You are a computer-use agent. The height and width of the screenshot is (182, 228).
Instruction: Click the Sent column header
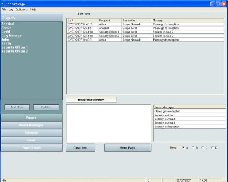point(82,20)
